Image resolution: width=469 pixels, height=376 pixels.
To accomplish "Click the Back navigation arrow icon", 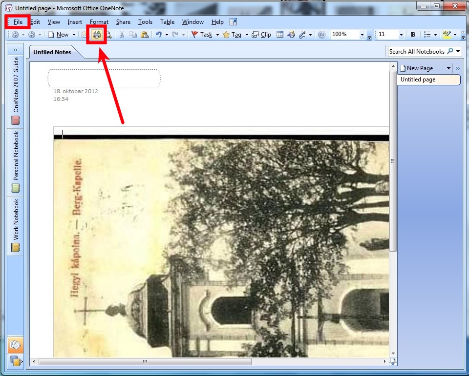I will (x=15, y=35).
